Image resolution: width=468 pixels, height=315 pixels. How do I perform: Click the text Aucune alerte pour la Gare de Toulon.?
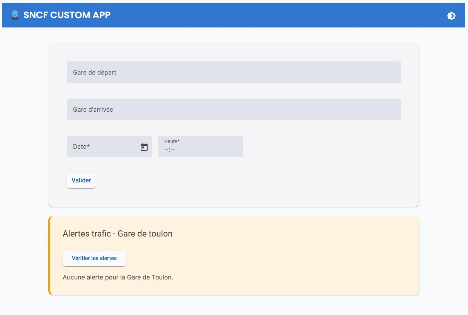(118, 278)
